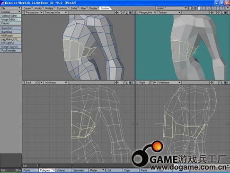Maximize the Right wireframe viewport
Viewport: 230px width, 173px height.
tap(225, 82)
